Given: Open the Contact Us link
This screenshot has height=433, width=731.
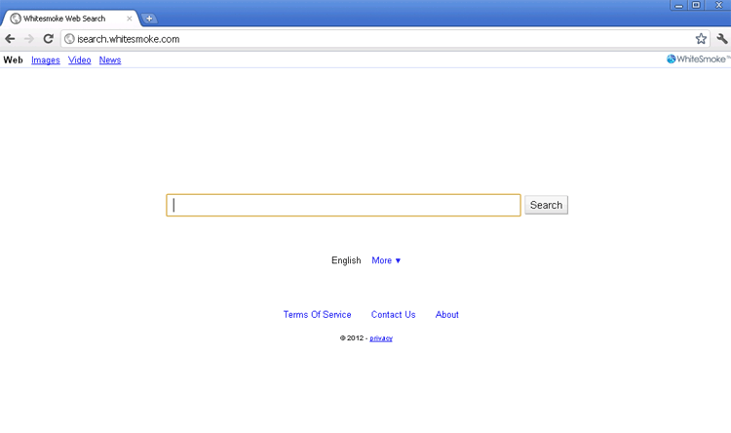Looking at the screenshot, I should click(393, 315).
